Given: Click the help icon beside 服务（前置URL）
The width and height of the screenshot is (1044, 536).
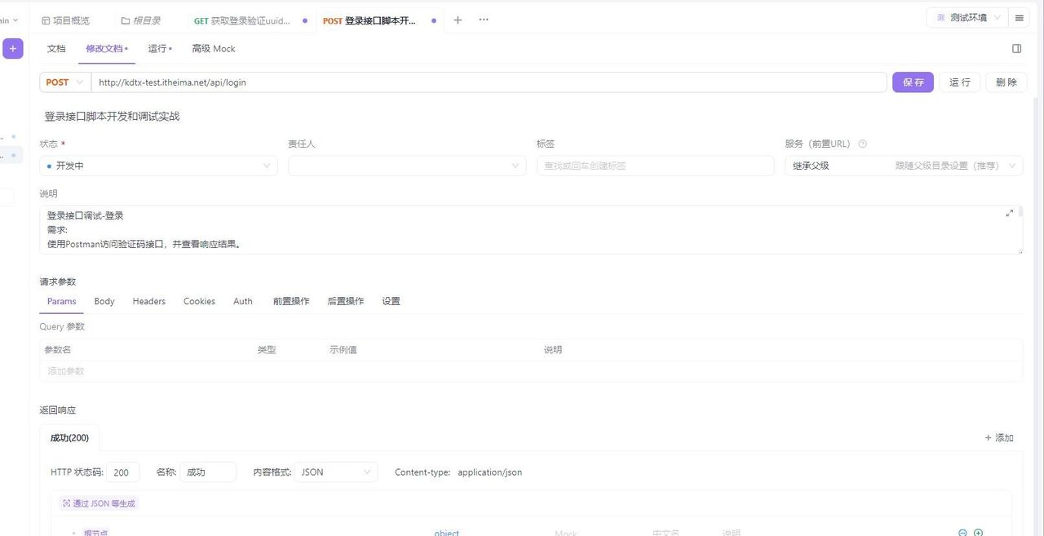Looking at the screenshot, I should [863, 144].
